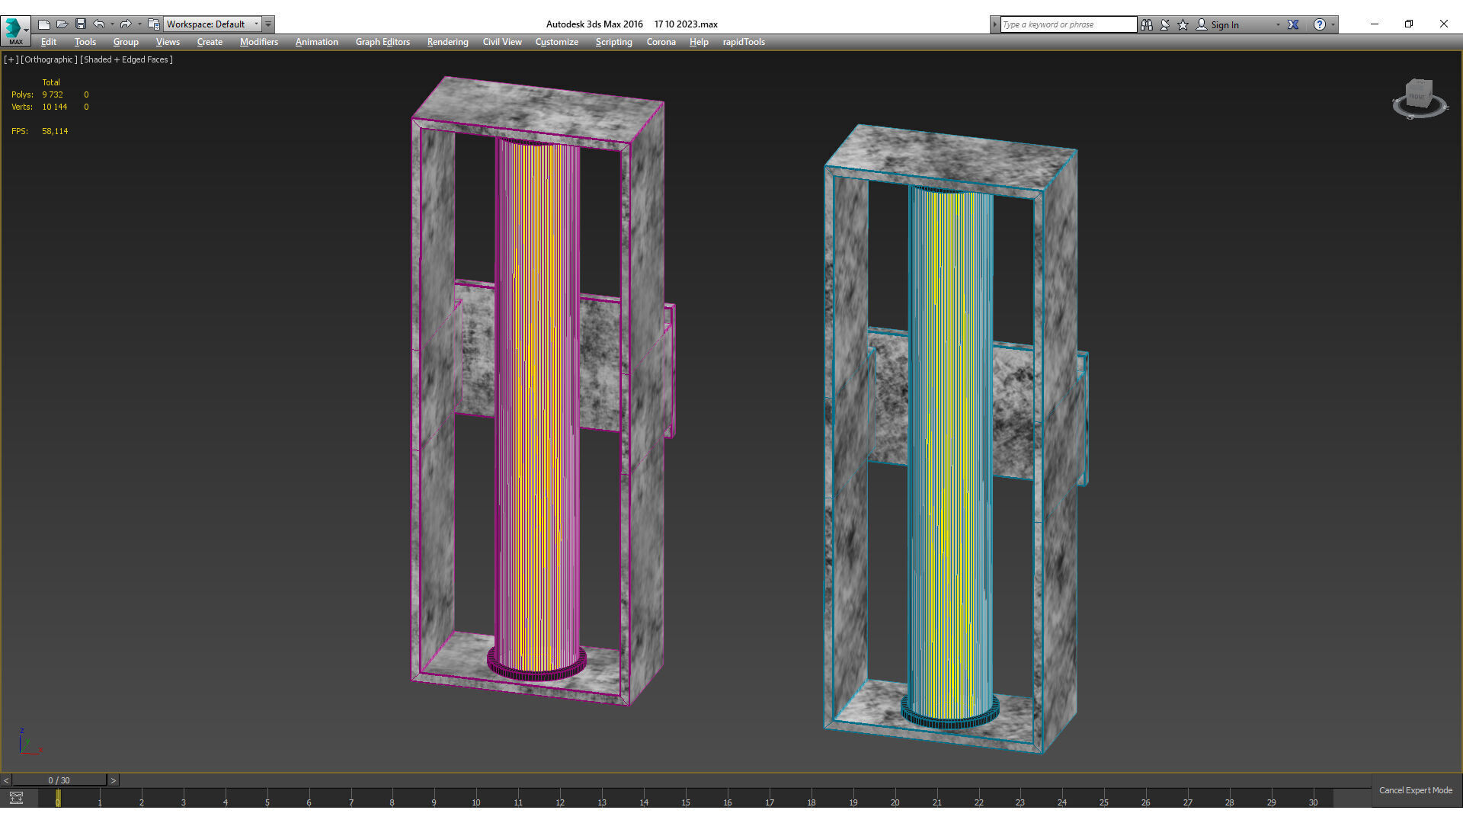1463x823 pixels.
Task: Open the Corona menu
Action: point(661,42)
